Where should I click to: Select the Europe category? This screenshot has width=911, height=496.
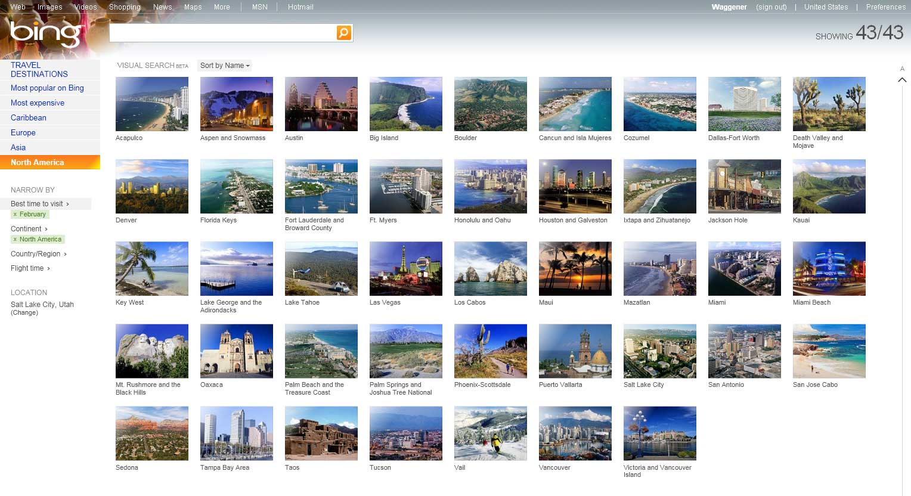[x=23, y=132]
